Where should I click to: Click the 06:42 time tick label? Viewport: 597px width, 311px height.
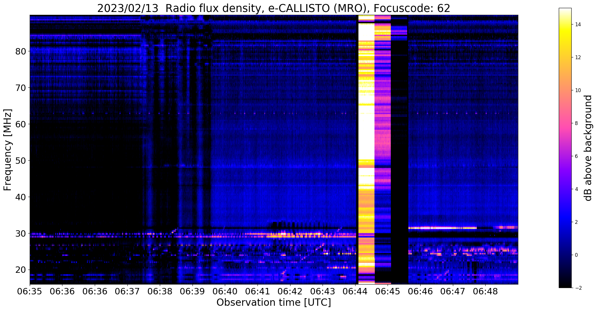(x=290, y=291)
